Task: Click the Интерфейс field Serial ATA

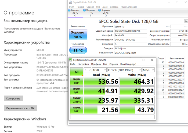Action: (130, 35)
